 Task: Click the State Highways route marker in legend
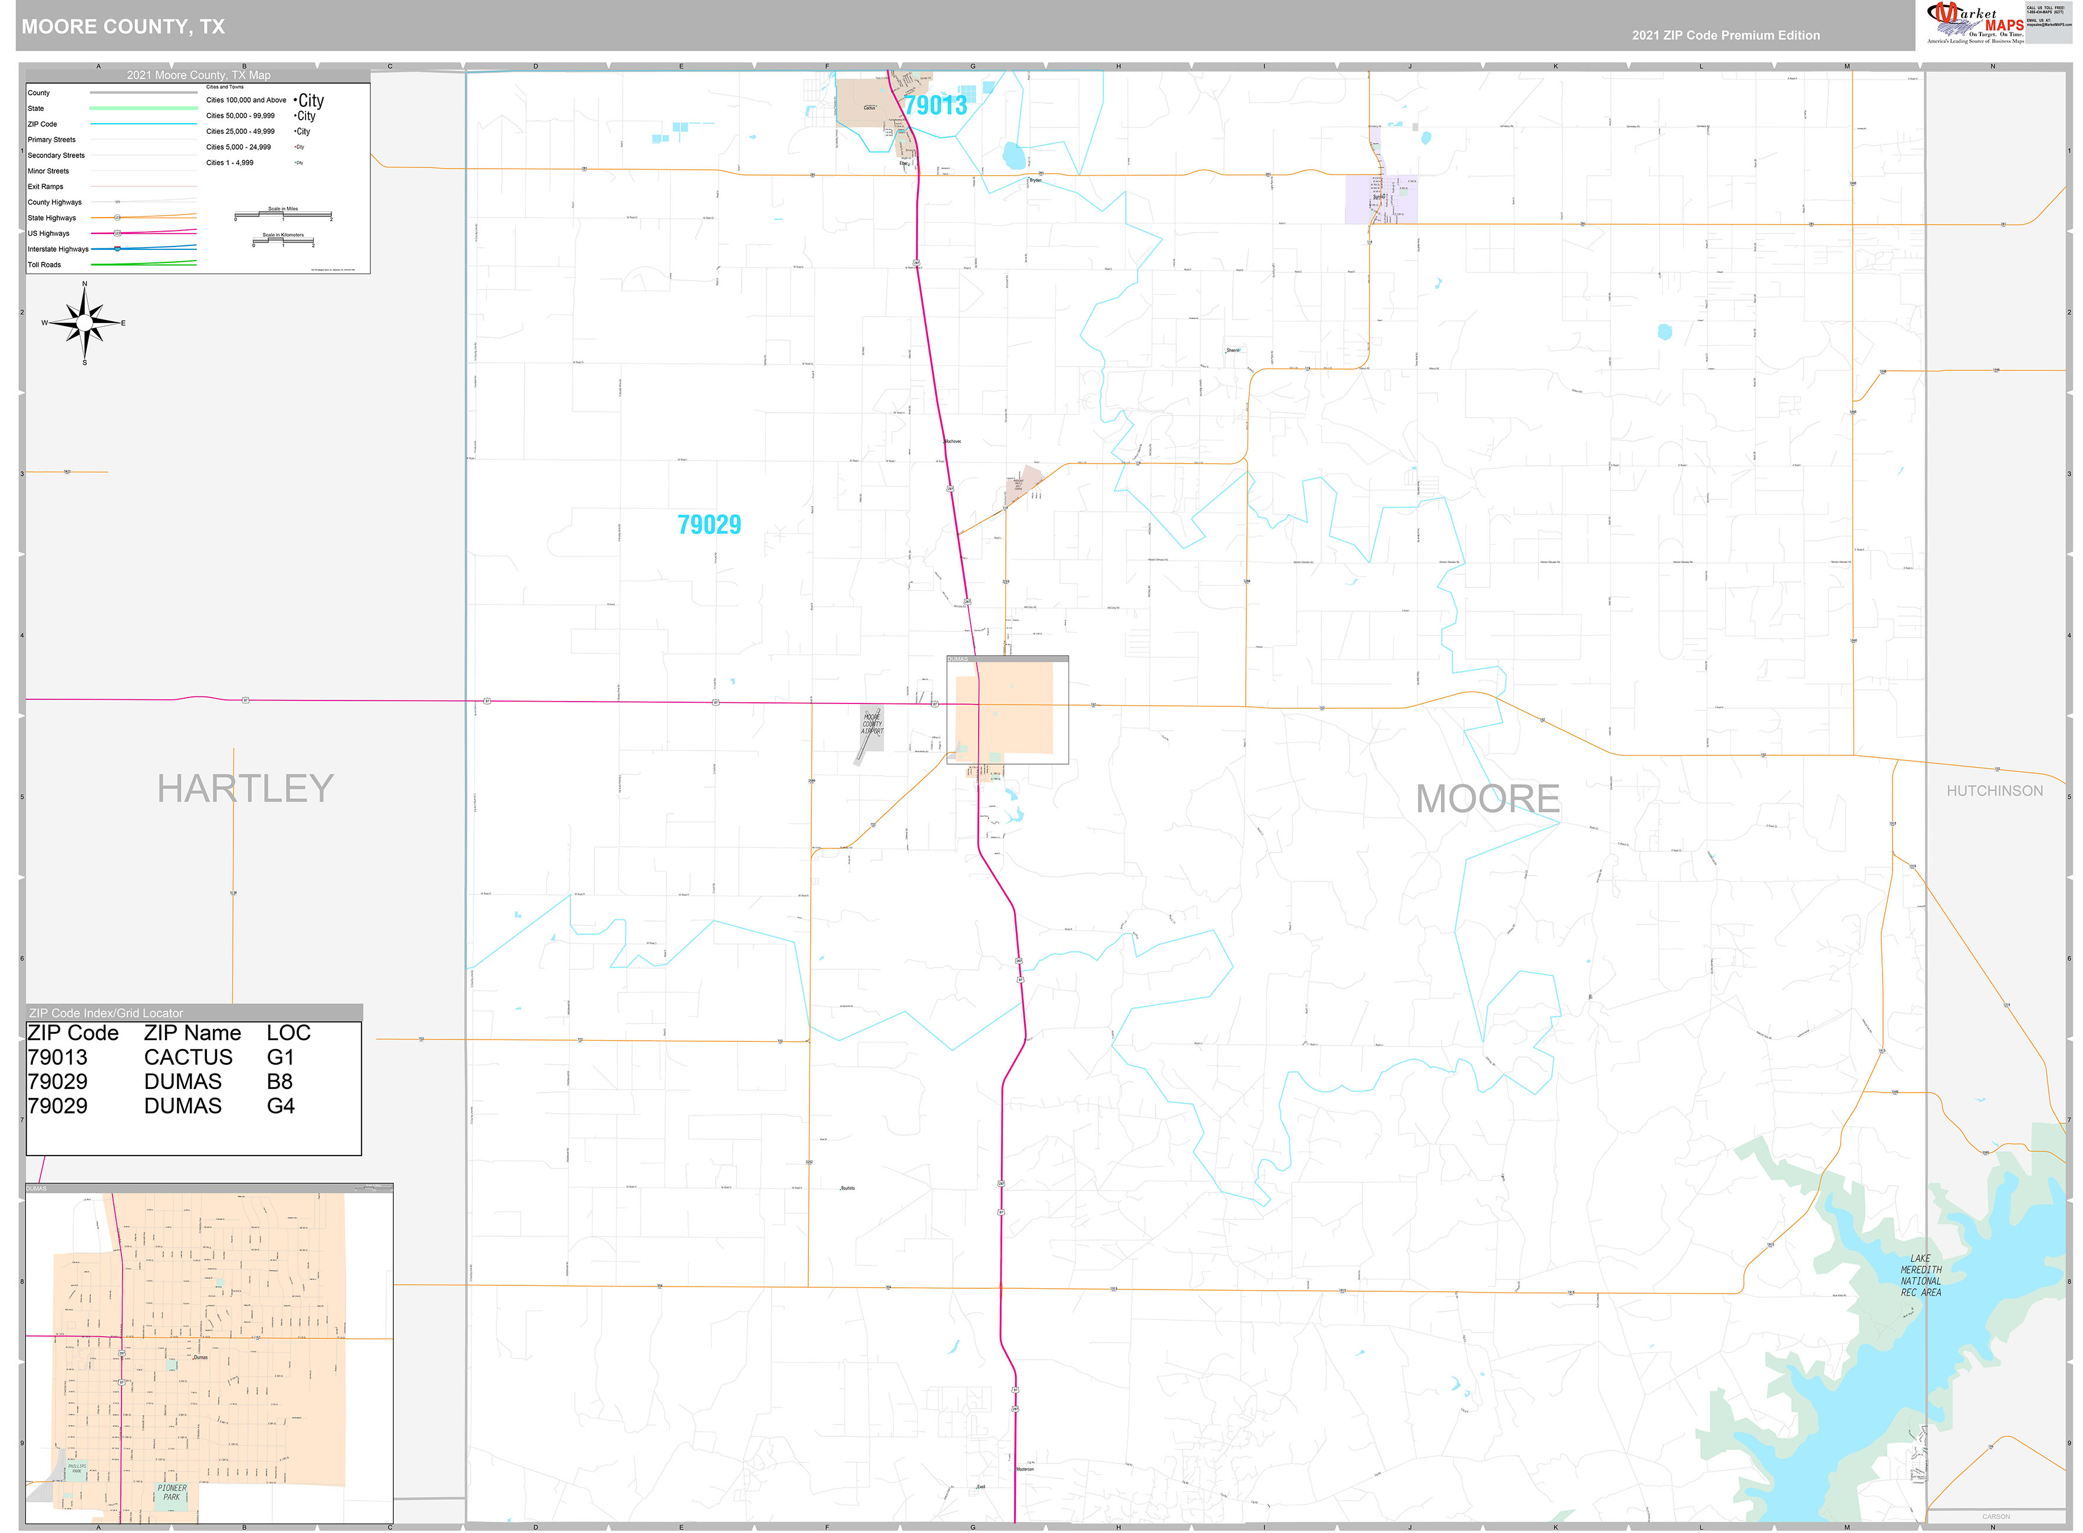(x=118, y=218)
